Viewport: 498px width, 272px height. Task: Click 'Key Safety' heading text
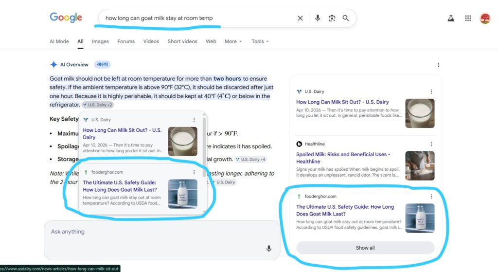click(64, 119)
